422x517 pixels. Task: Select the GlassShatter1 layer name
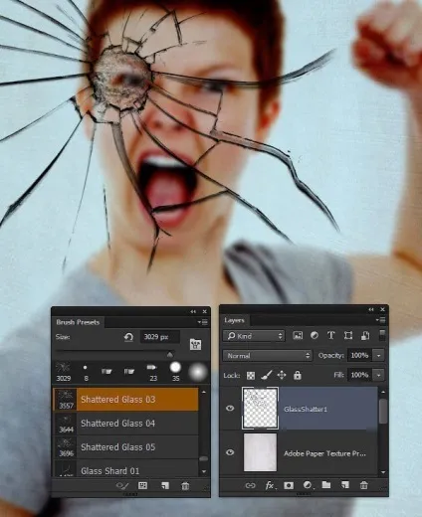306,410
